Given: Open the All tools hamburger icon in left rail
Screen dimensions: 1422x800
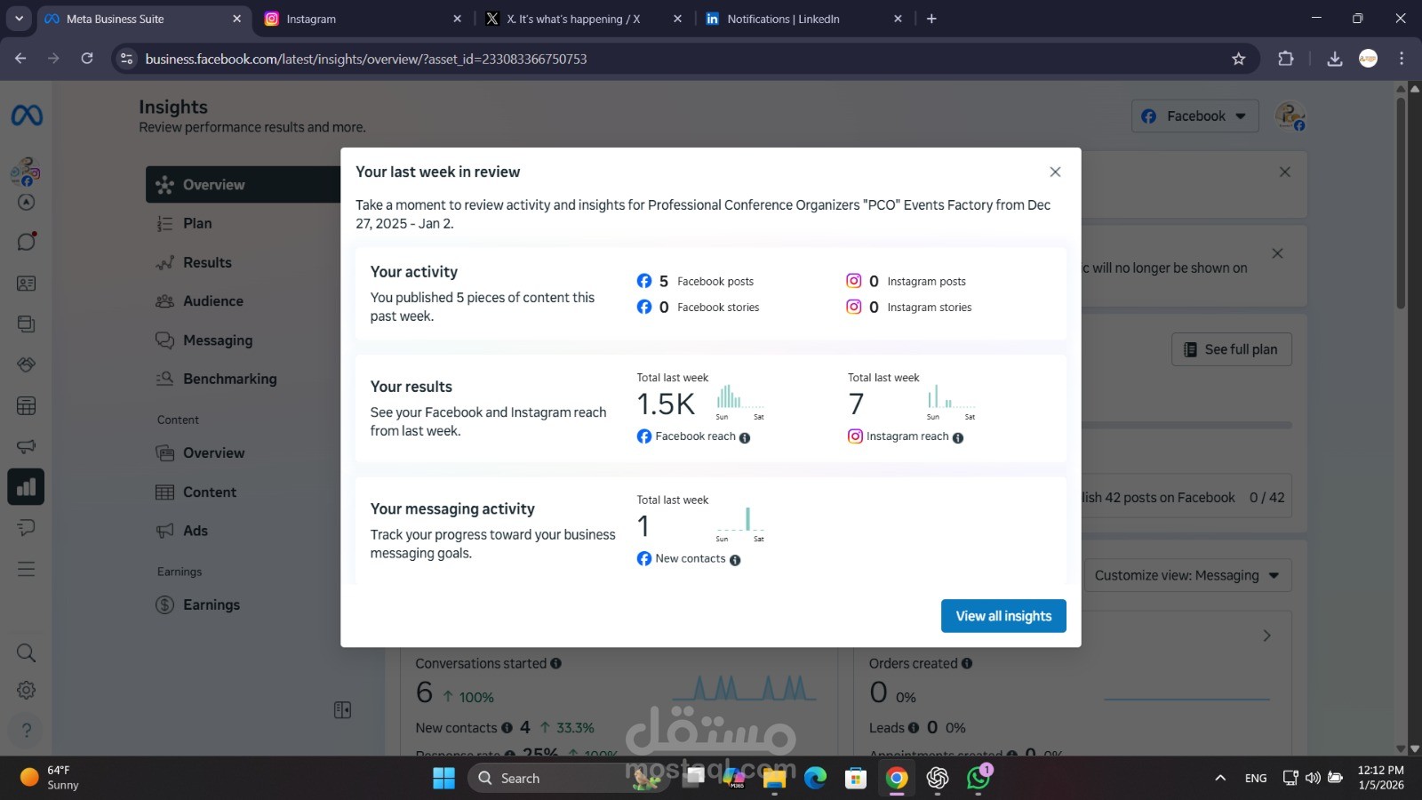Looking at the screenshot, I should pos(27,569).
